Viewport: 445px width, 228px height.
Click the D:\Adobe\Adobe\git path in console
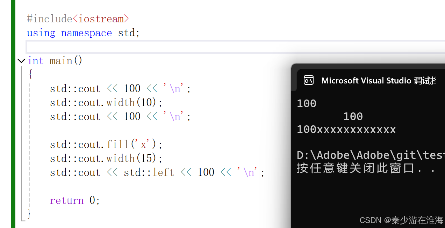click(371, 155)
